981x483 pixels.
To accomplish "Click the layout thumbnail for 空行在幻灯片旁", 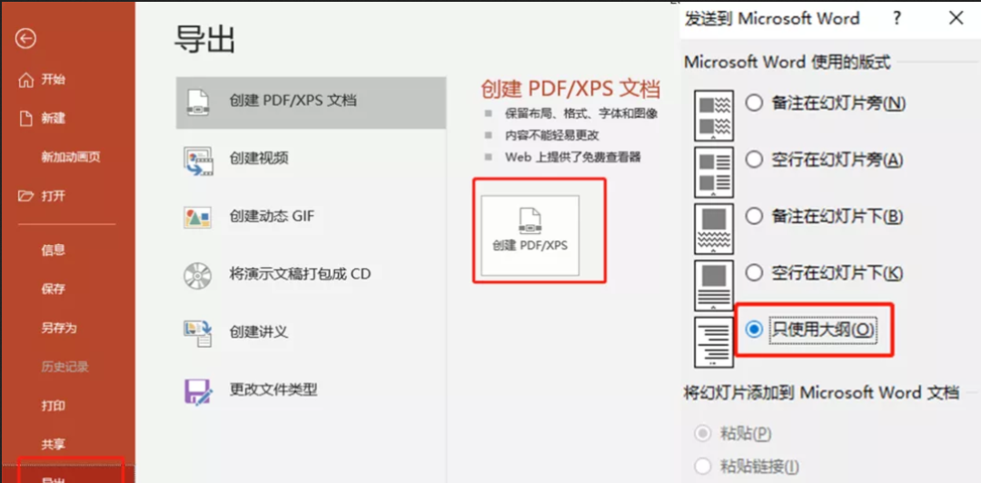I will [714, 172].
